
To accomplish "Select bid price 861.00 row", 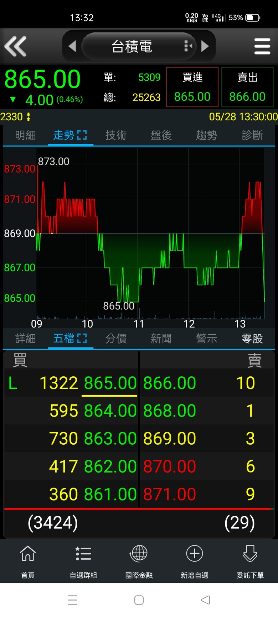I will pyautogui.click(x=110, y=494).
